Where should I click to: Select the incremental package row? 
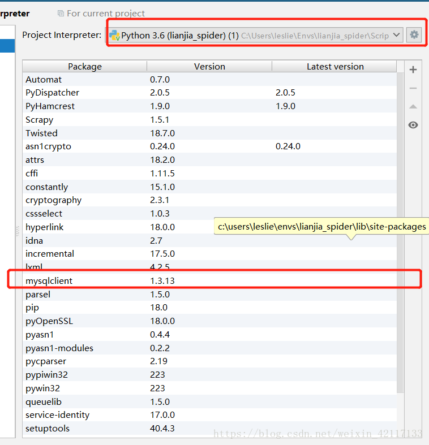[209, 254]
